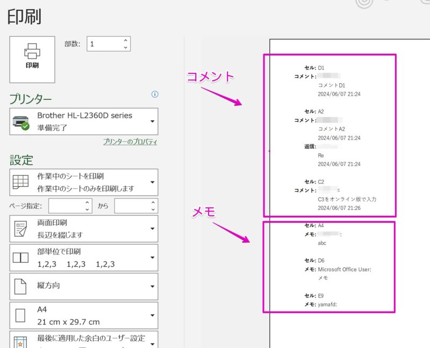Select the duplex icon next to 両面印刷
Screen dimensions: 430x348
pos(20,228)
